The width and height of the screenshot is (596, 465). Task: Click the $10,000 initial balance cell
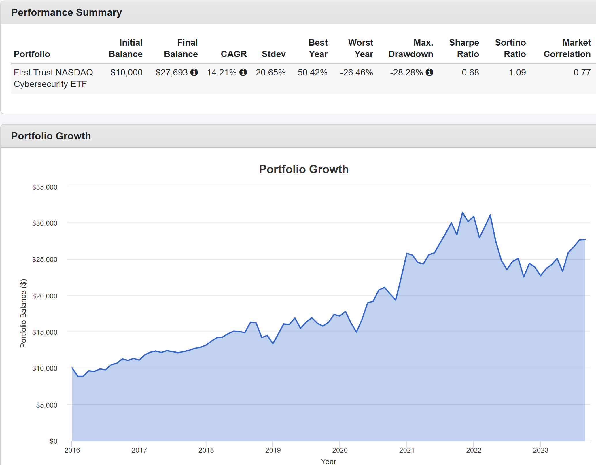coord(126,72)
